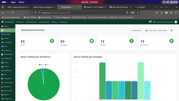Open Pendaftaran app in sidebar
The image size is (179, 101).
[8, 54]
